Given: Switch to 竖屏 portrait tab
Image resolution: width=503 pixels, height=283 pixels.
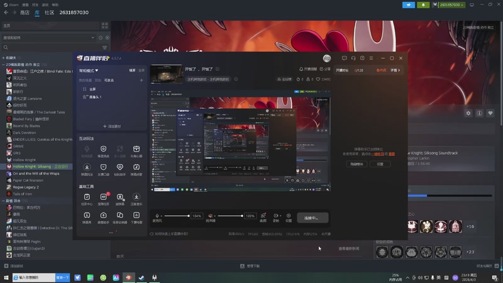Looking at the screenshot, I should pos(141,70).
